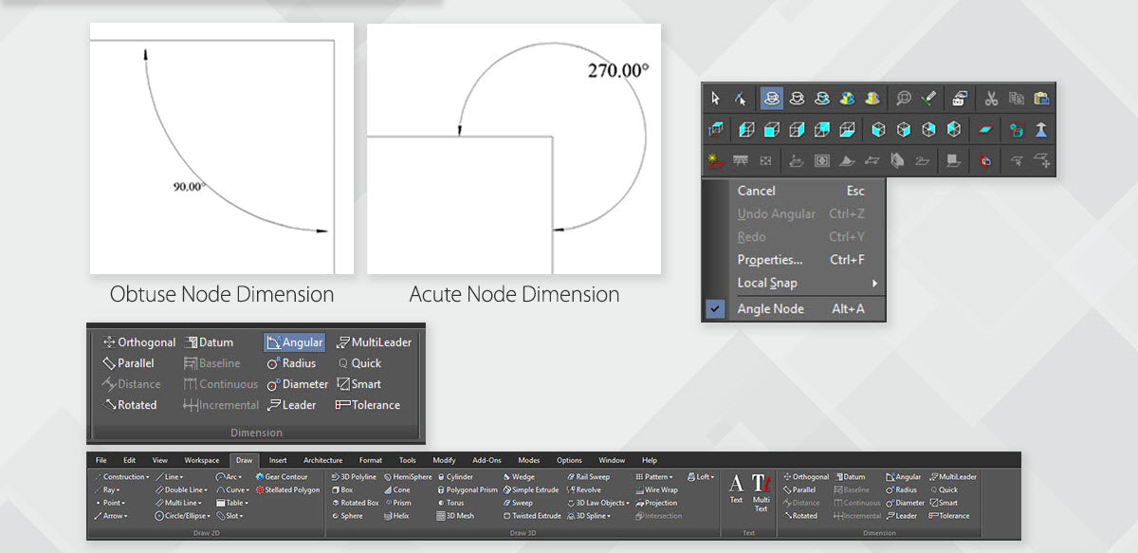The width and height of the screenshot is (1138, 553).
Task: Click Smart in the ribbon Dimension group
Action: (945, 503)
